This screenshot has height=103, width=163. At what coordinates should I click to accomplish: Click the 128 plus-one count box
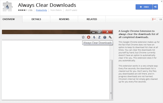point(160,19)
